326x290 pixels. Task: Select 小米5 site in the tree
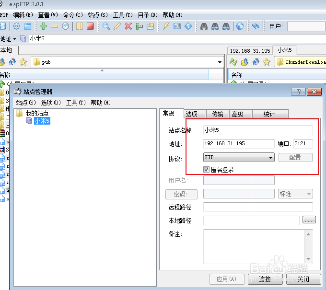point(42,121)
